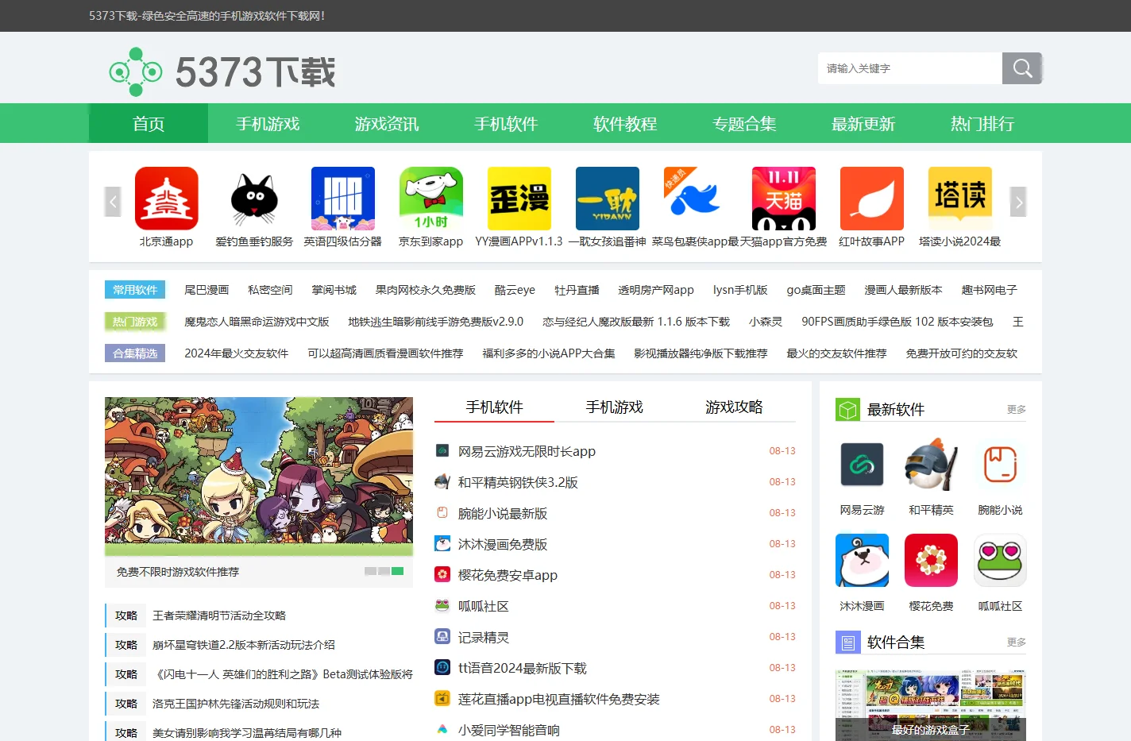Viewport: 1131px width, 741px height.
Task: Click the 请输入关键字 search field
Action: click(x=910, y=68)
